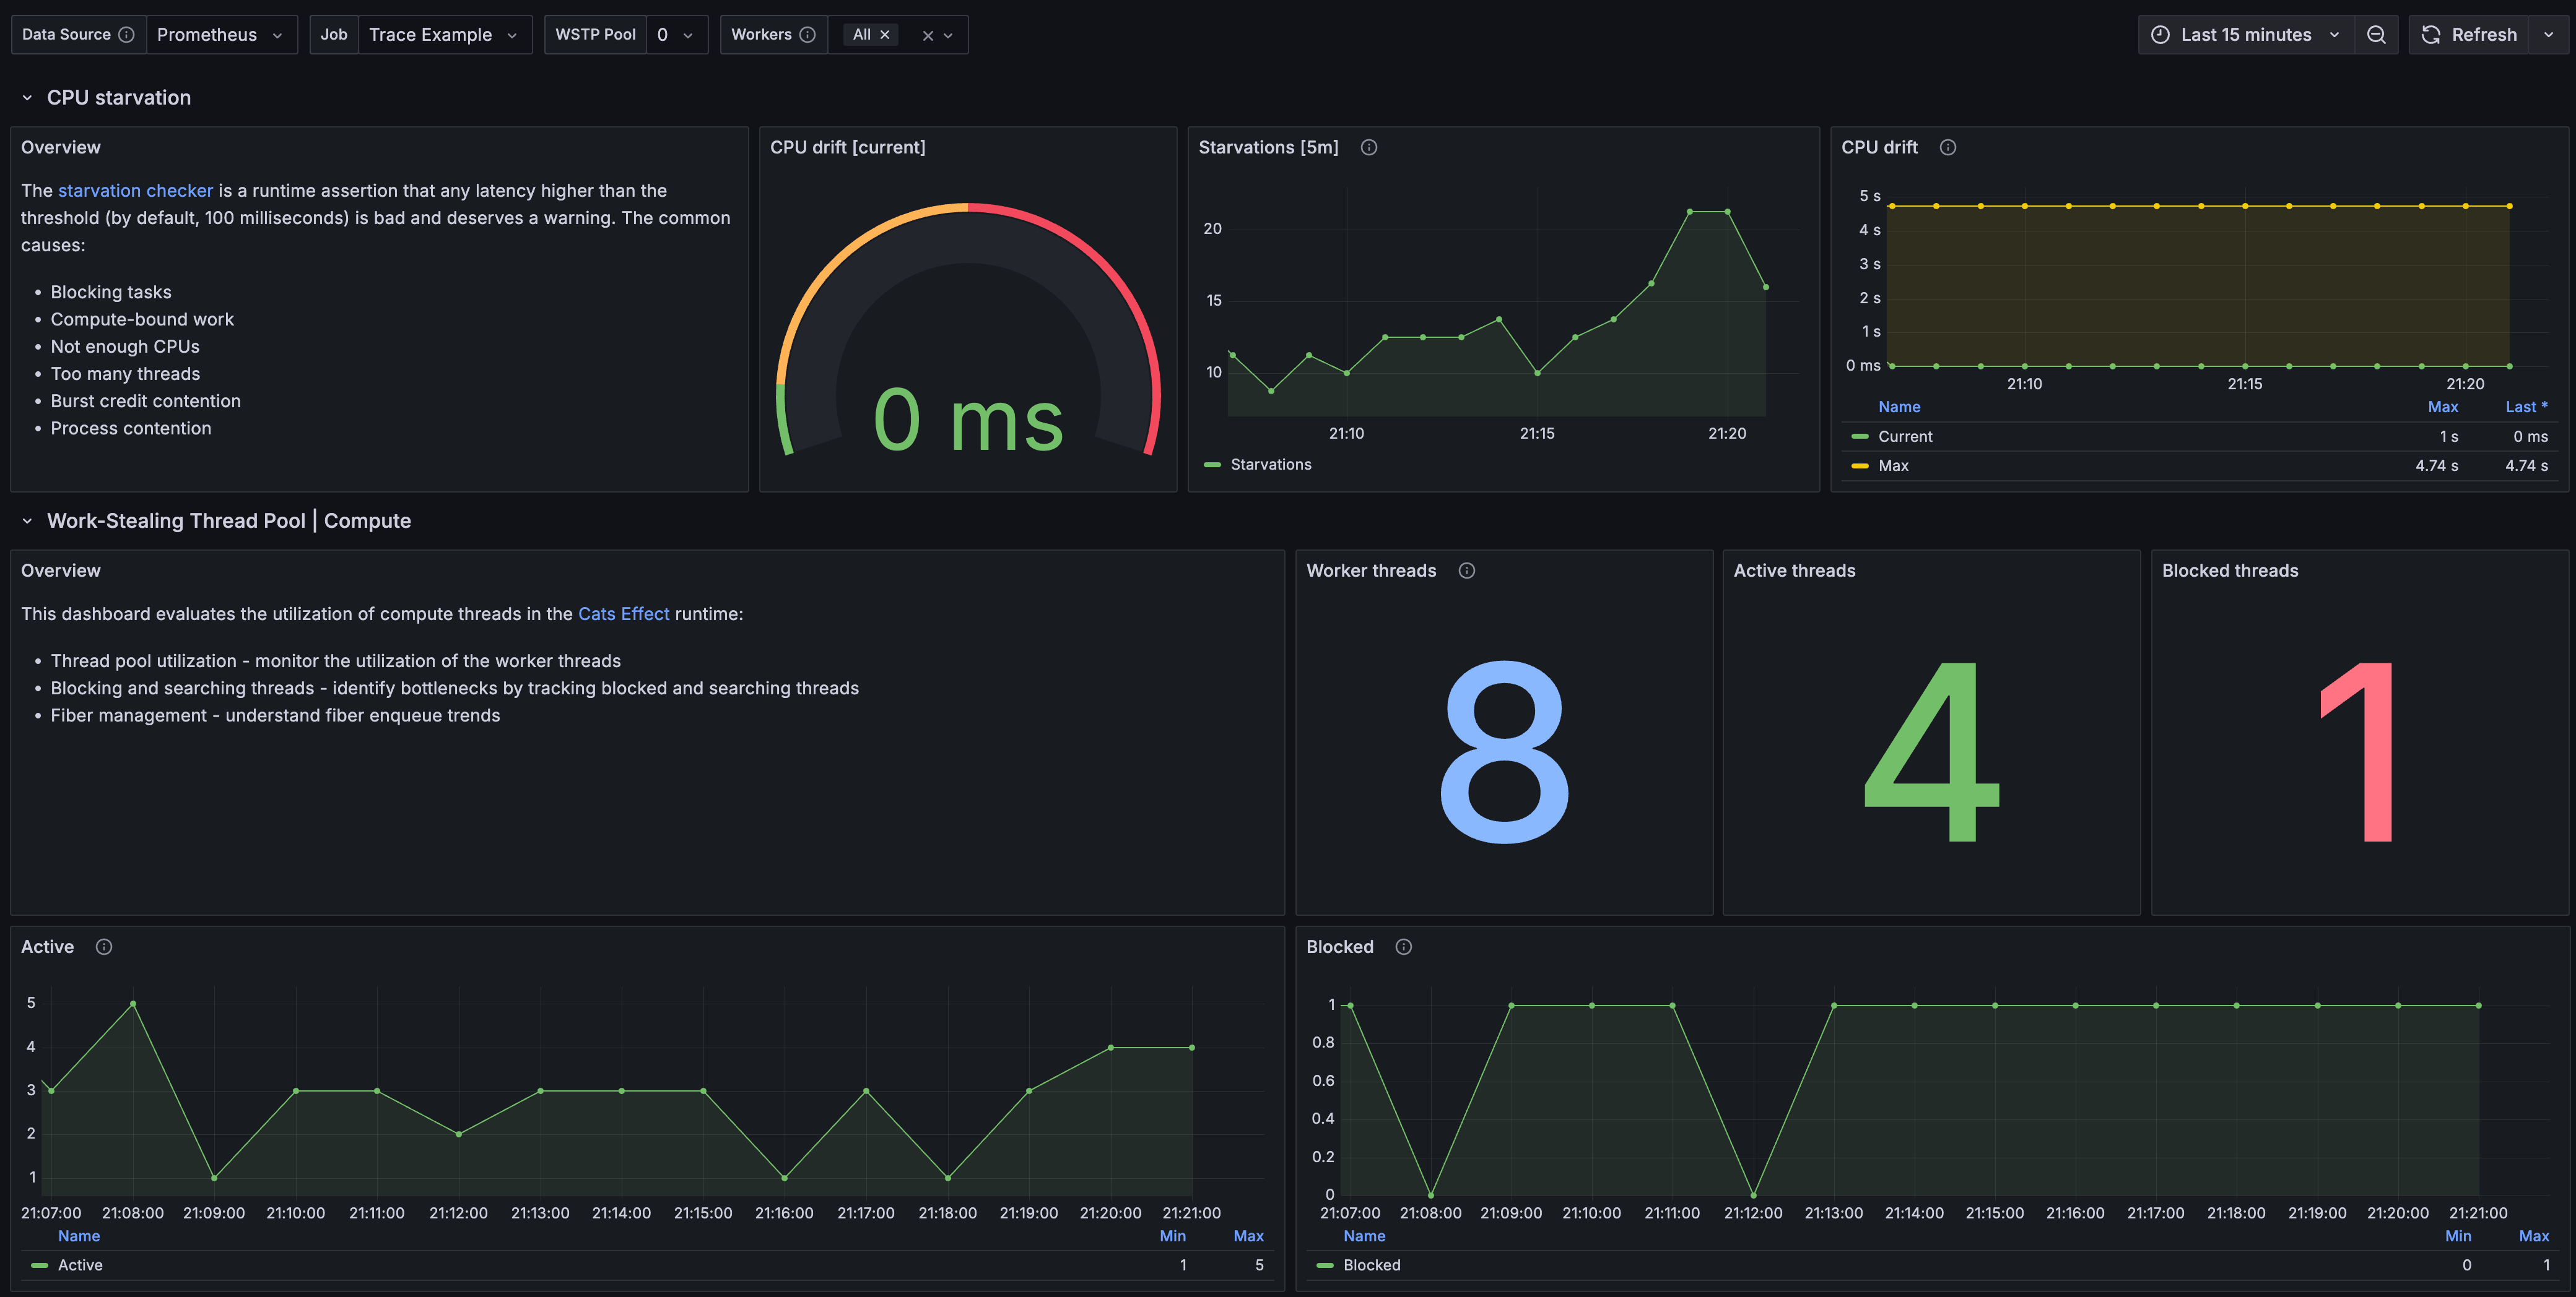The image size is (2576, 1297).
Task: Click the Active threads panel title
Action: 1794,571
